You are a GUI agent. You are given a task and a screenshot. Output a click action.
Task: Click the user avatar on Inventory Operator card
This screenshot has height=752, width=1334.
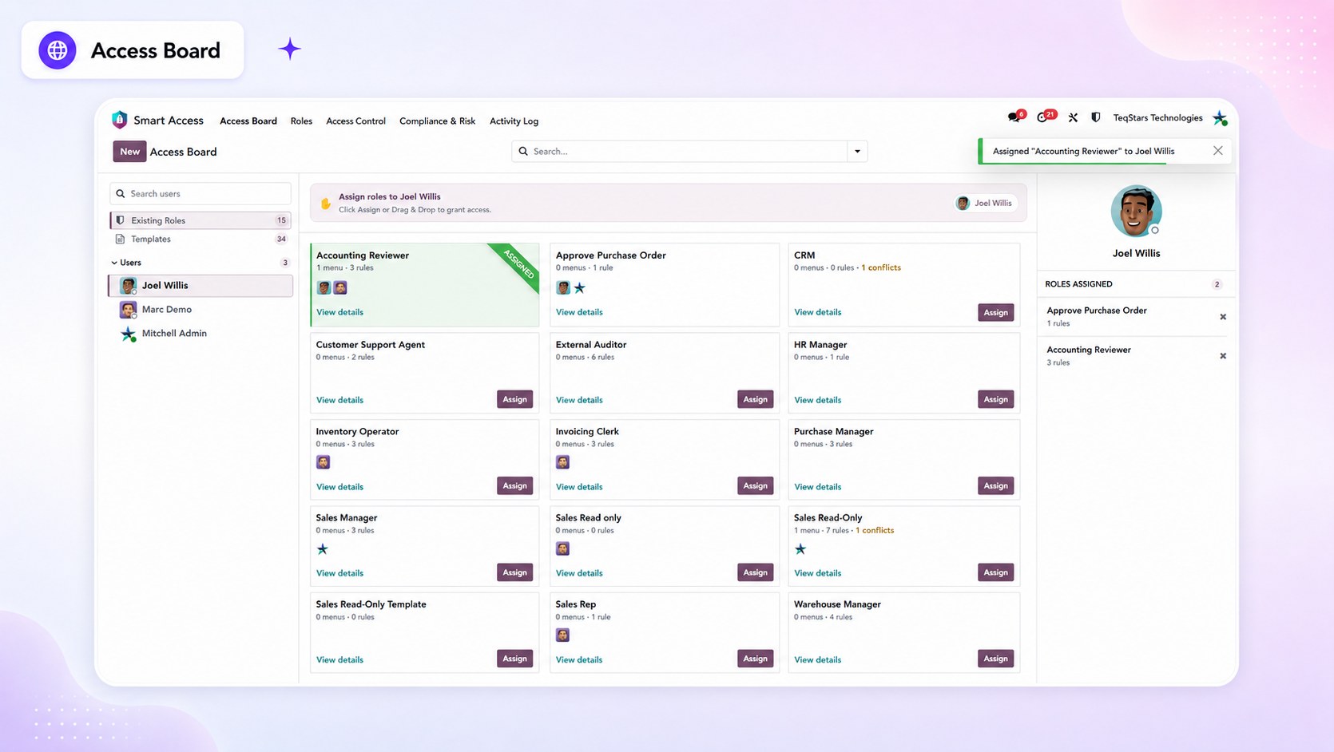[x=324, y=462]
